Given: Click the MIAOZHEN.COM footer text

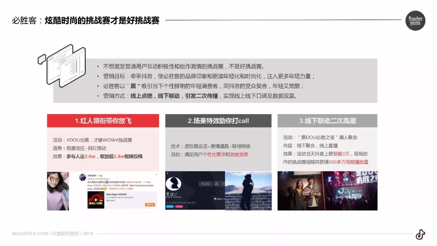Looking at the screenshot, I should tap(30, 234).
